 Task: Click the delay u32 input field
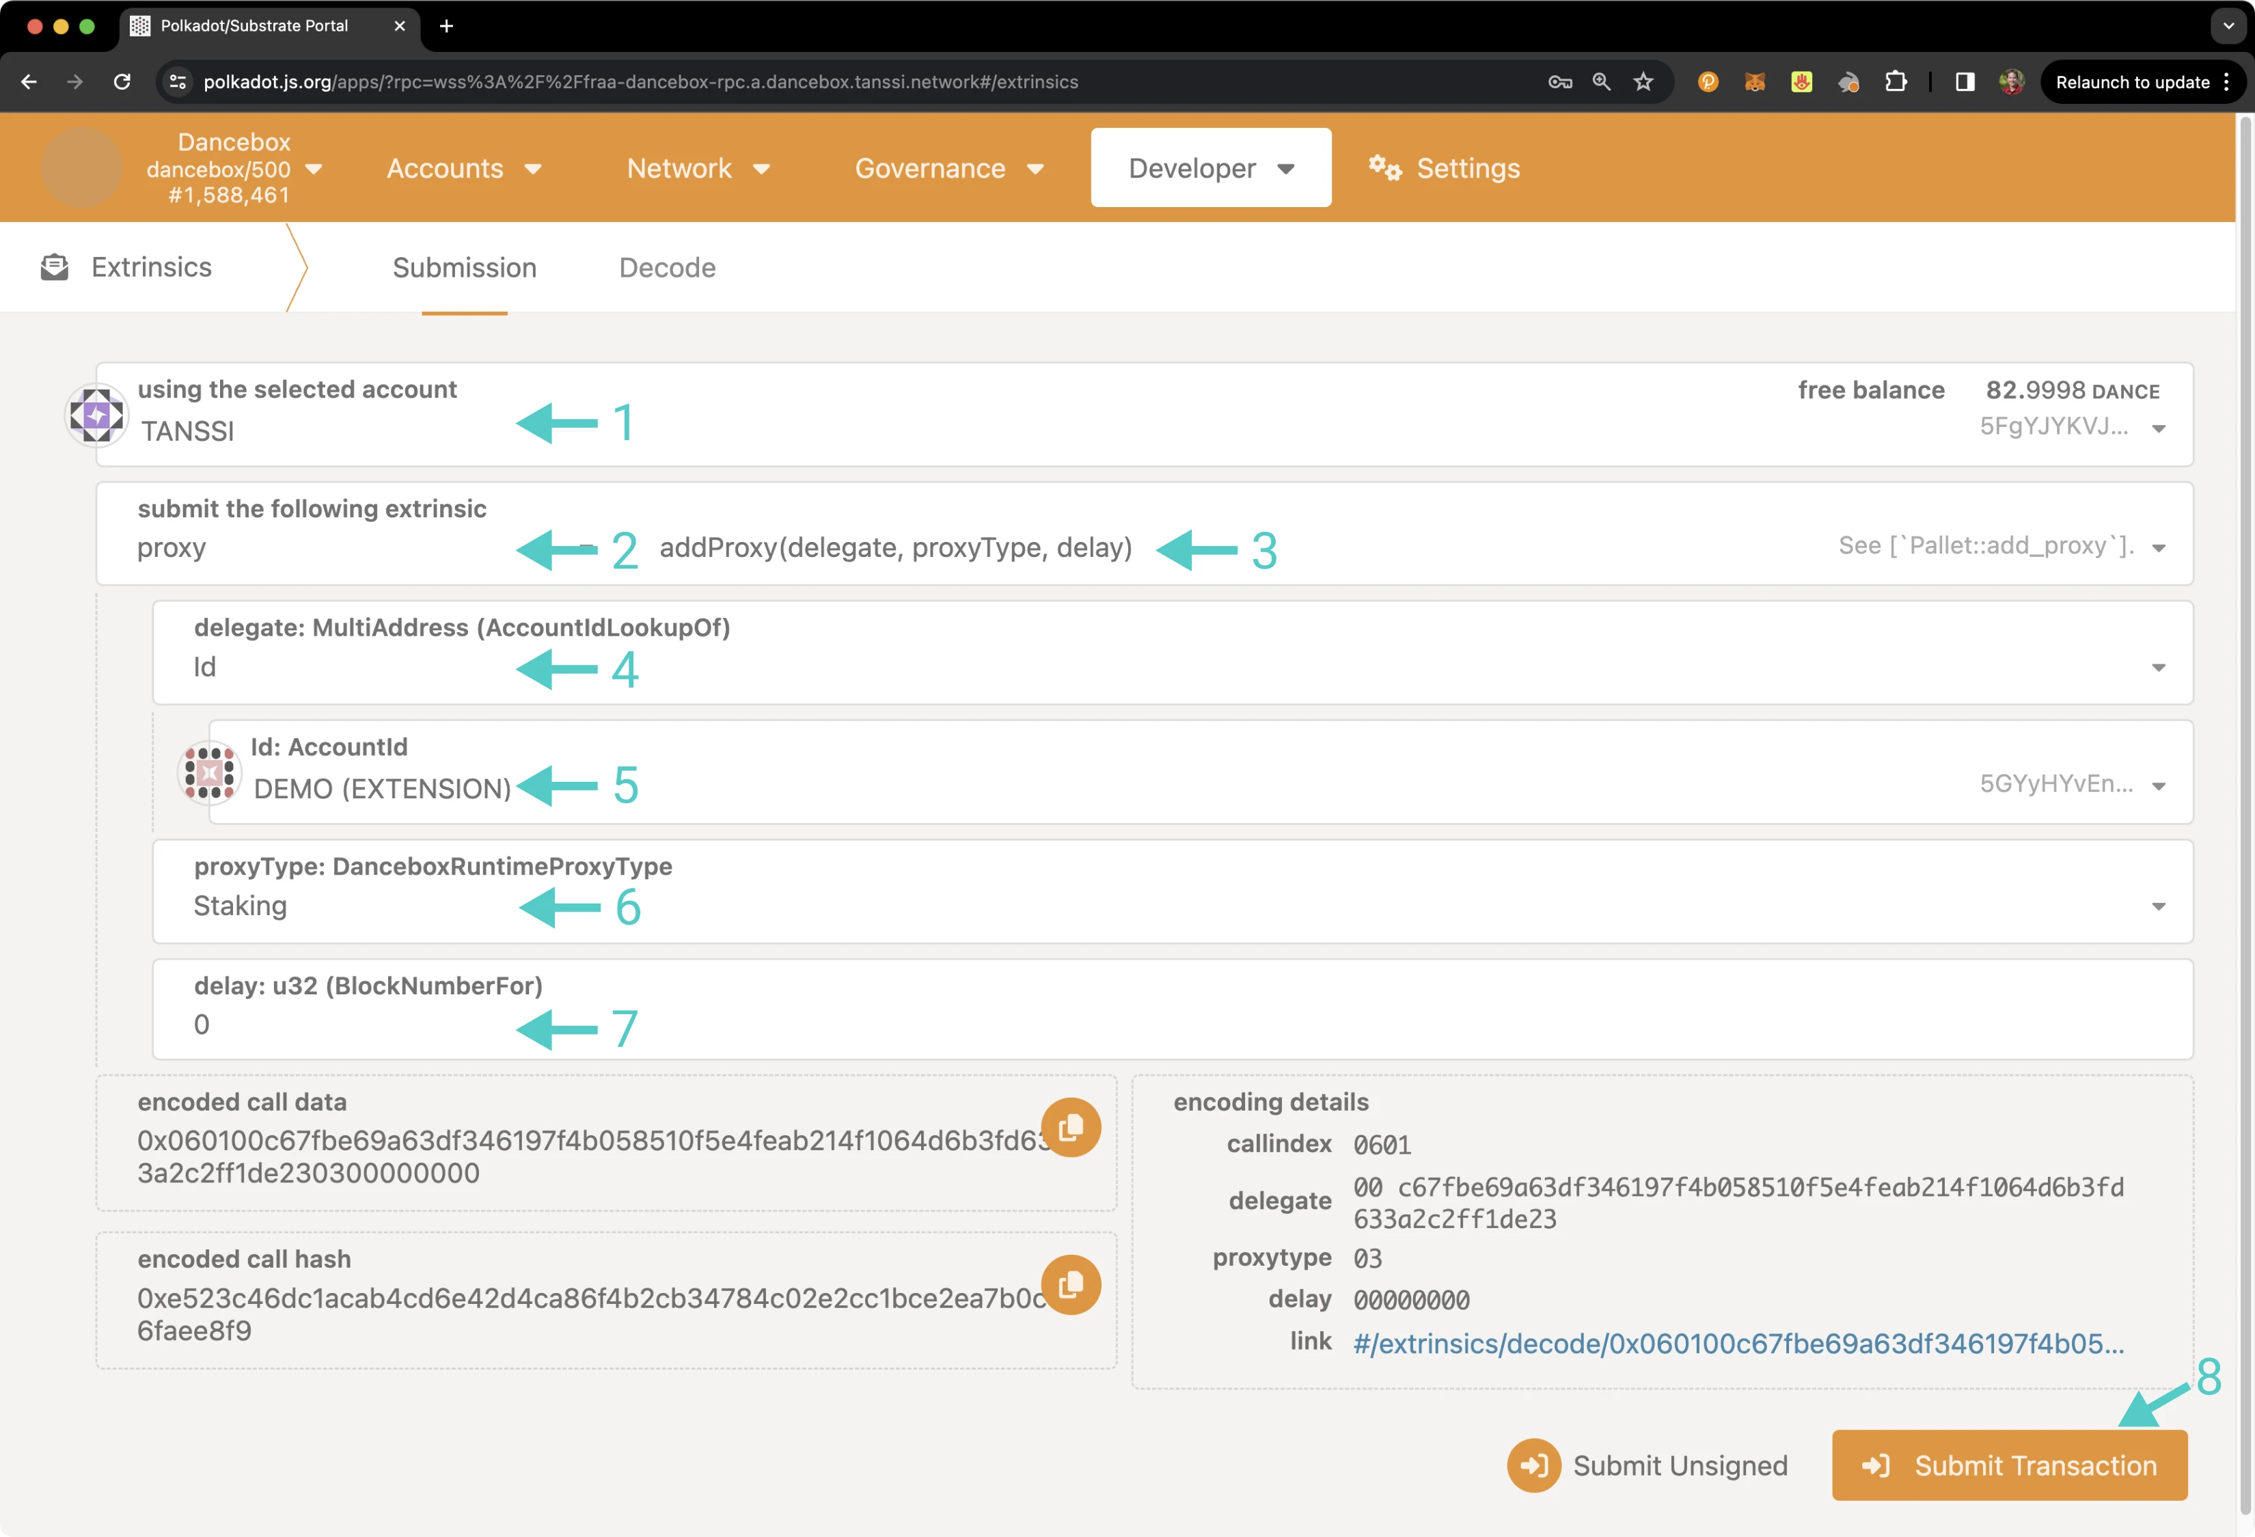click(1172, 1009)
